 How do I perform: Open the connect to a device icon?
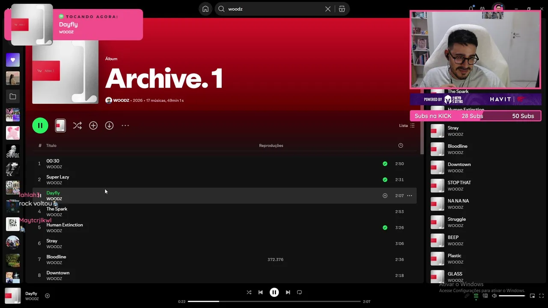[485, 296]
